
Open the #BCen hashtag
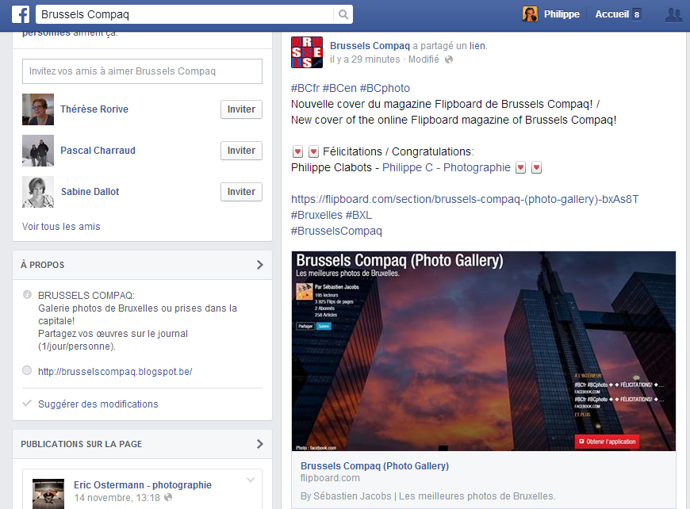click(339, 88)
